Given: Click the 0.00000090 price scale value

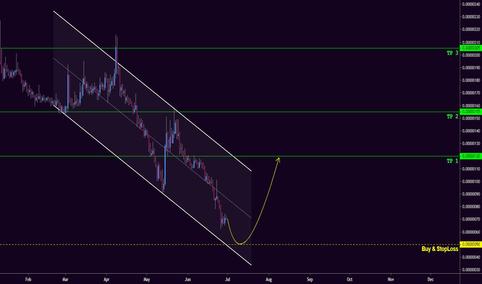Looking at the screenshot, I should (x=471, y=194).
